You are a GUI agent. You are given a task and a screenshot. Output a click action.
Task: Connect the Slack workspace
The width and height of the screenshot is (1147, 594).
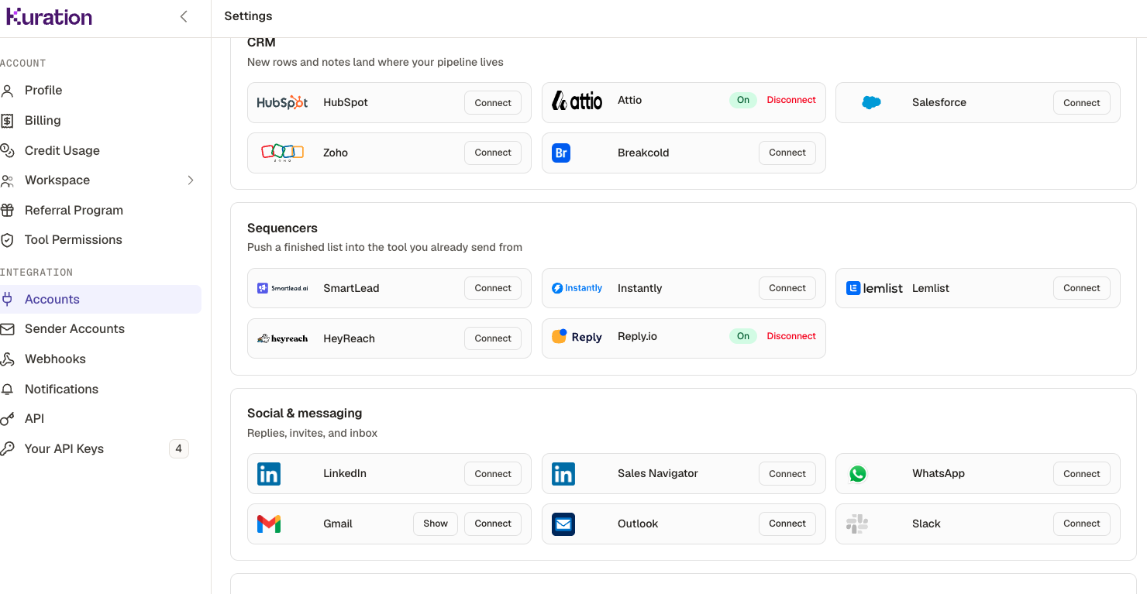pyautogui.click(x=1082, y=524)
